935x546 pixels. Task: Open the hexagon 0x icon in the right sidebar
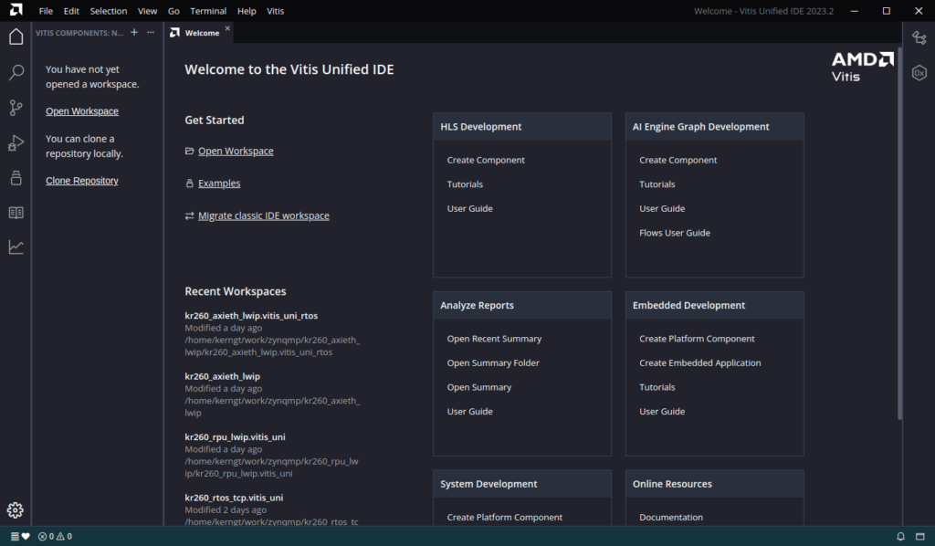click(x=919, y=73)
